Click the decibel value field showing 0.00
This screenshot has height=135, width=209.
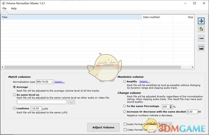click(192, 112)
